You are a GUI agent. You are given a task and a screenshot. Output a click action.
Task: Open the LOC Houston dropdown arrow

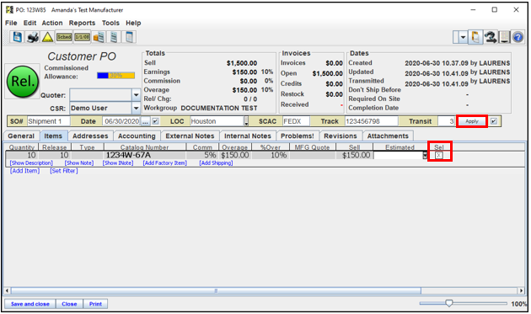coord(246,121)
